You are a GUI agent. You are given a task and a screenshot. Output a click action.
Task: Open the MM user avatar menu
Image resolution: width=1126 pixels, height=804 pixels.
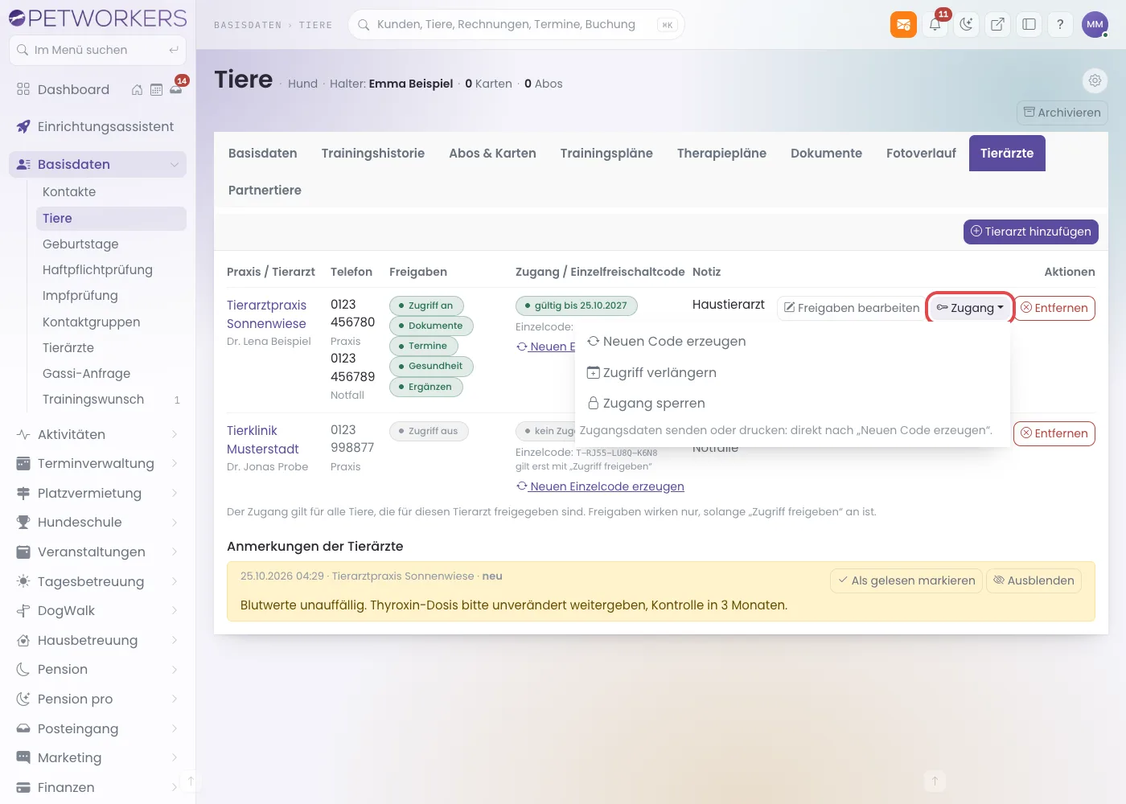click(1095, 24)
